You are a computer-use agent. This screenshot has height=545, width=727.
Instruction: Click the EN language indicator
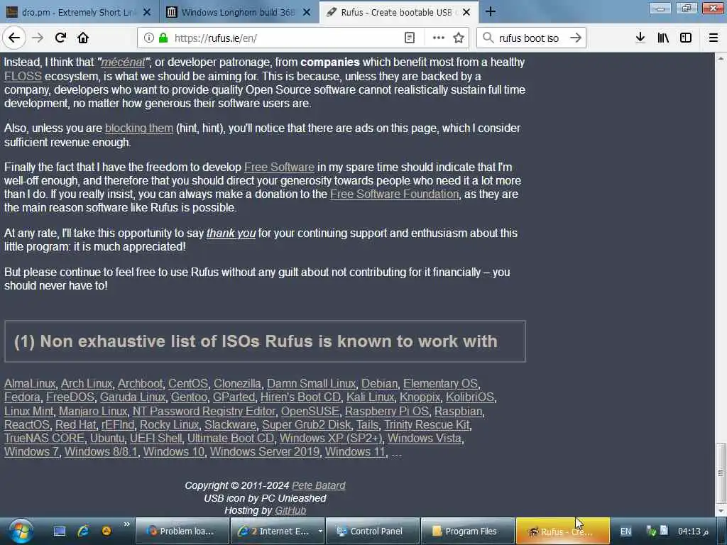click(x=625, y=532)
